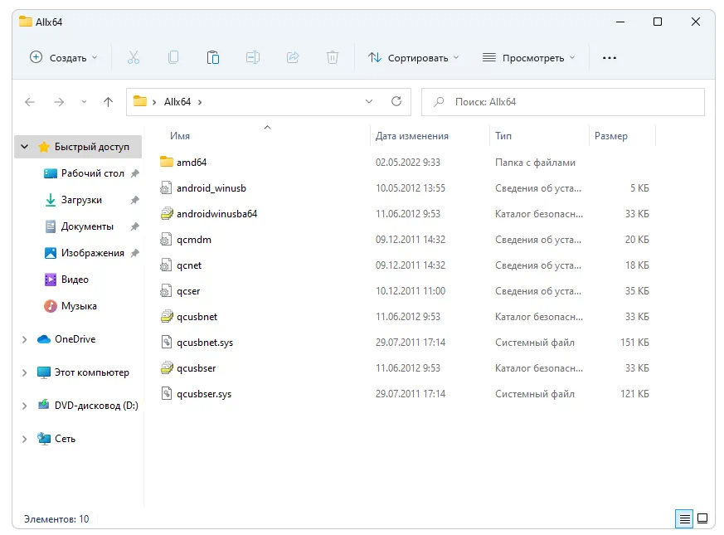
Task: Open the three-dots more options menu
Action: click(x=610, y=58)
